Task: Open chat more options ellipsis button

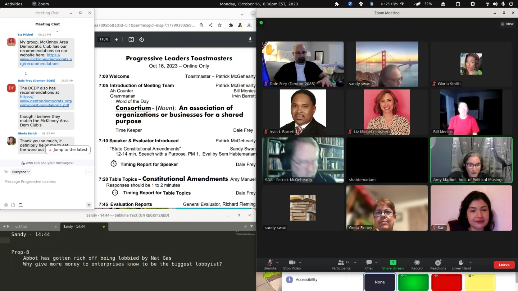Action: [x=88, y=172]
